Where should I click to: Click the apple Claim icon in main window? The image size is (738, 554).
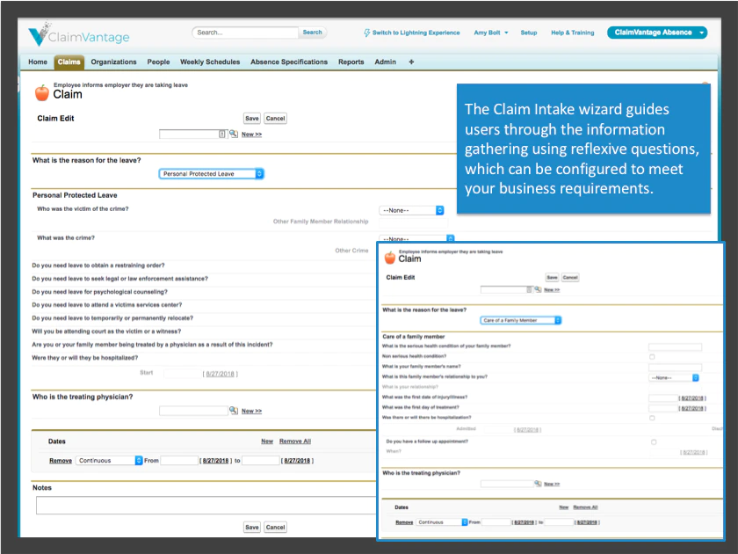pos(42,93)
